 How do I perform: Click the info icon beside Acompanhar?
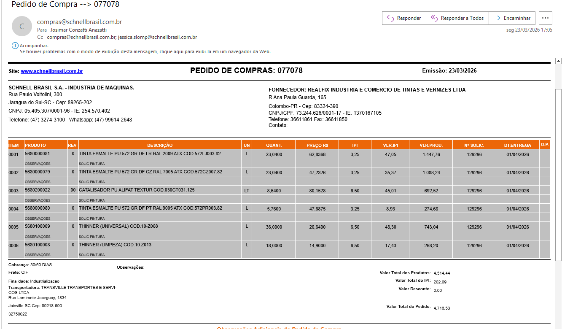pos(15,46)
